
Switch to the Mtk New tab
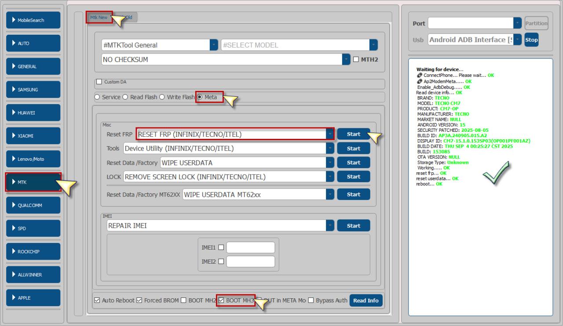click(99, 18)
